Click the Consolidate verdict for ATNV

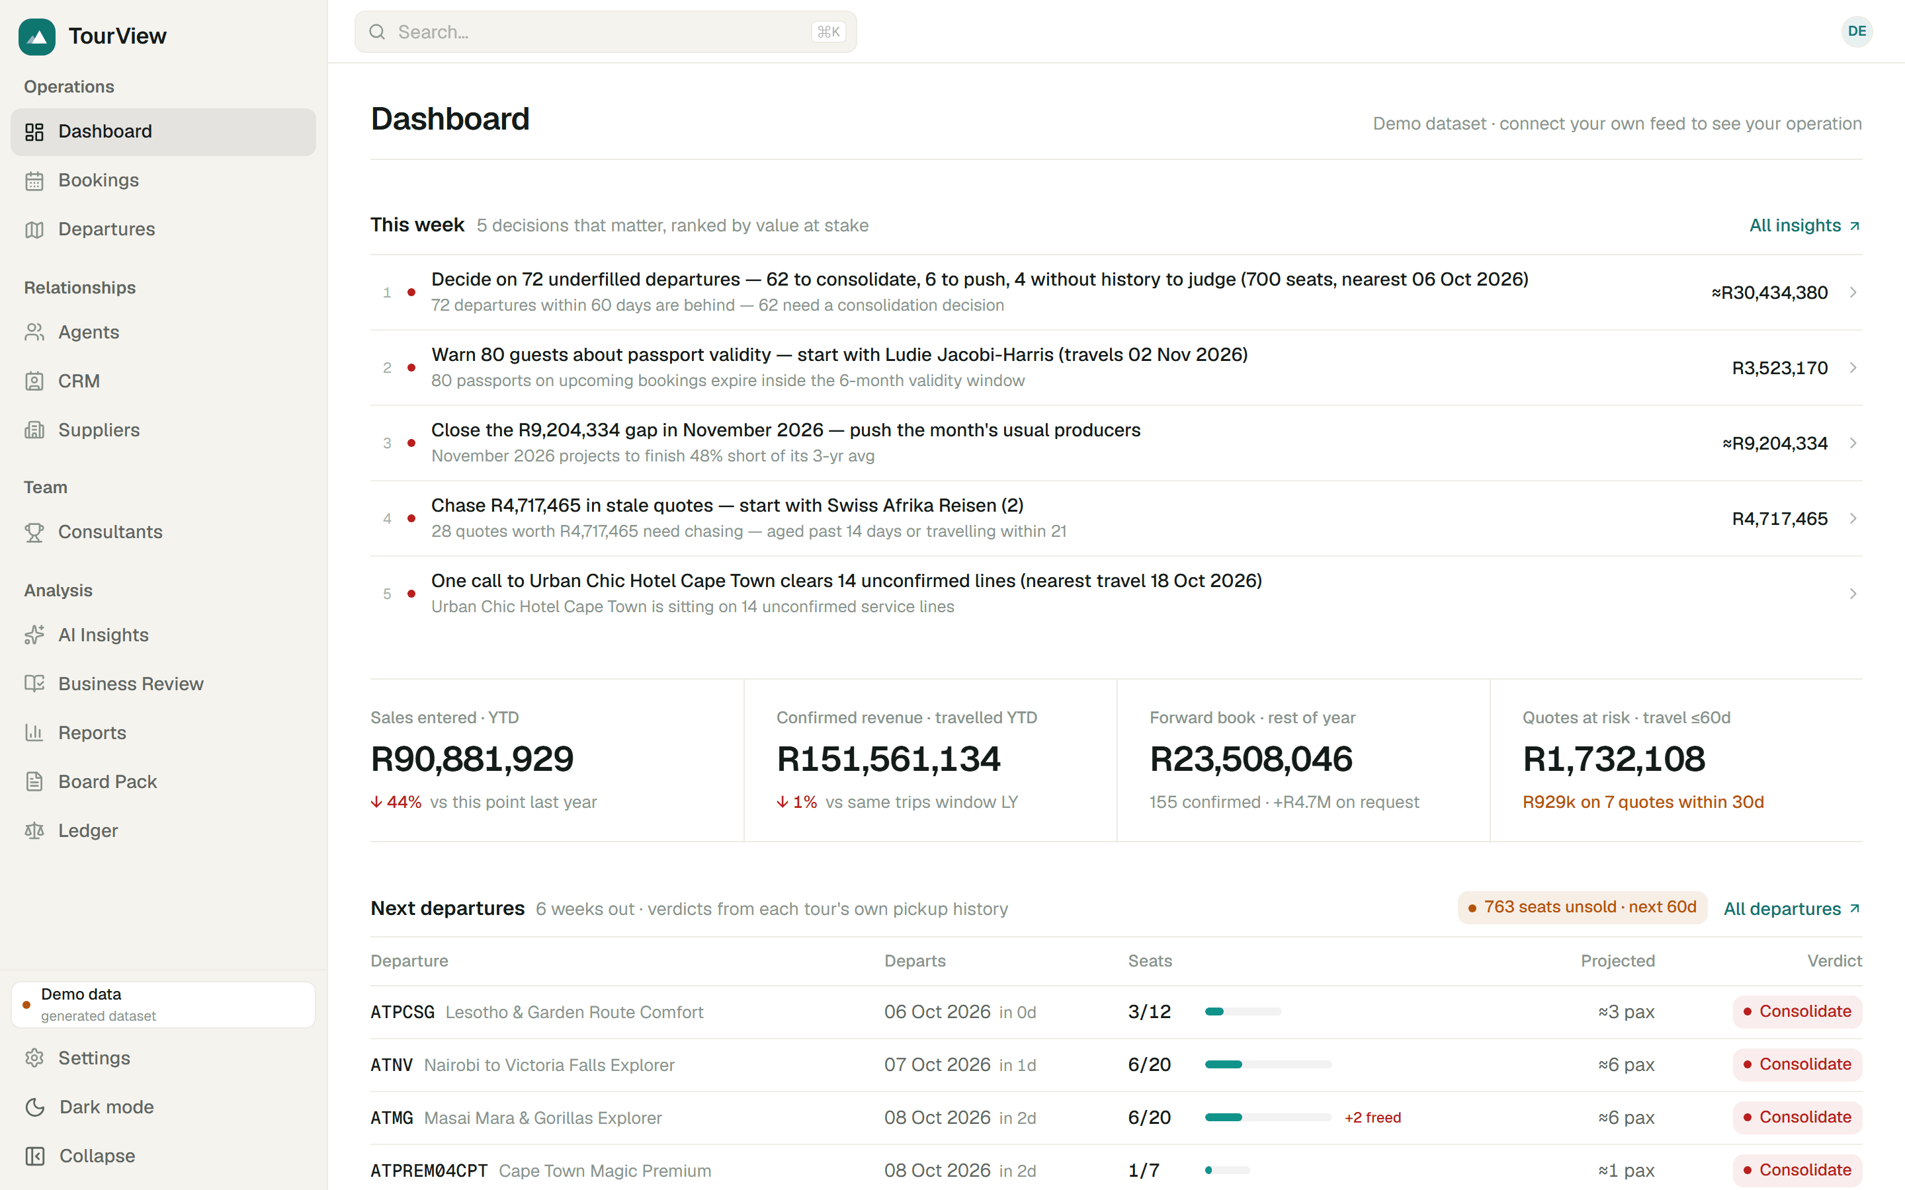(1797, 1064)
